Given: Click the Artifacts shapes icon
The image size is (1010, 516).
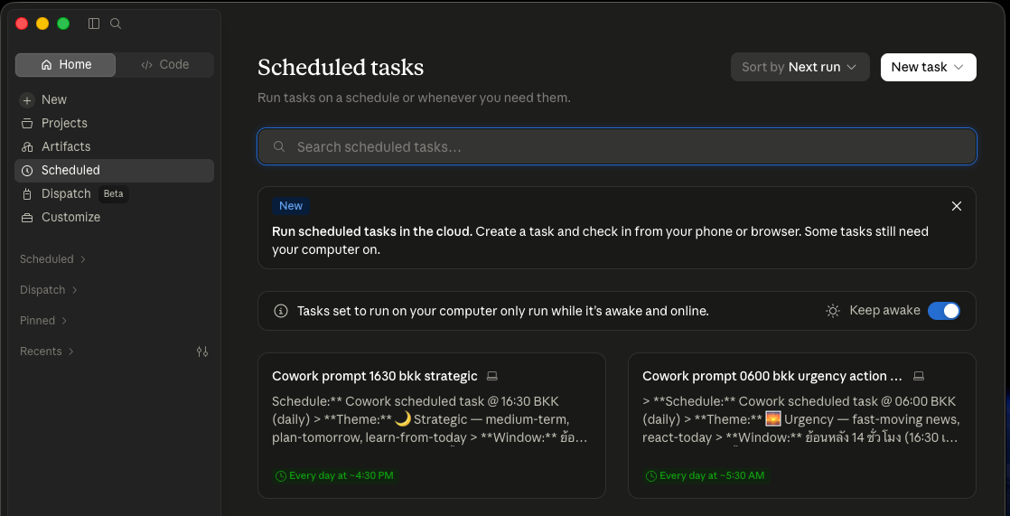Looking at the screenshot, I should 27,147.
